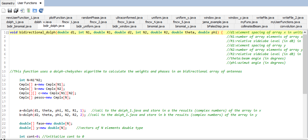This screenshot has height=140, width=308.
Task: Open the myUserFunctions.java tab
Action: 285,22
